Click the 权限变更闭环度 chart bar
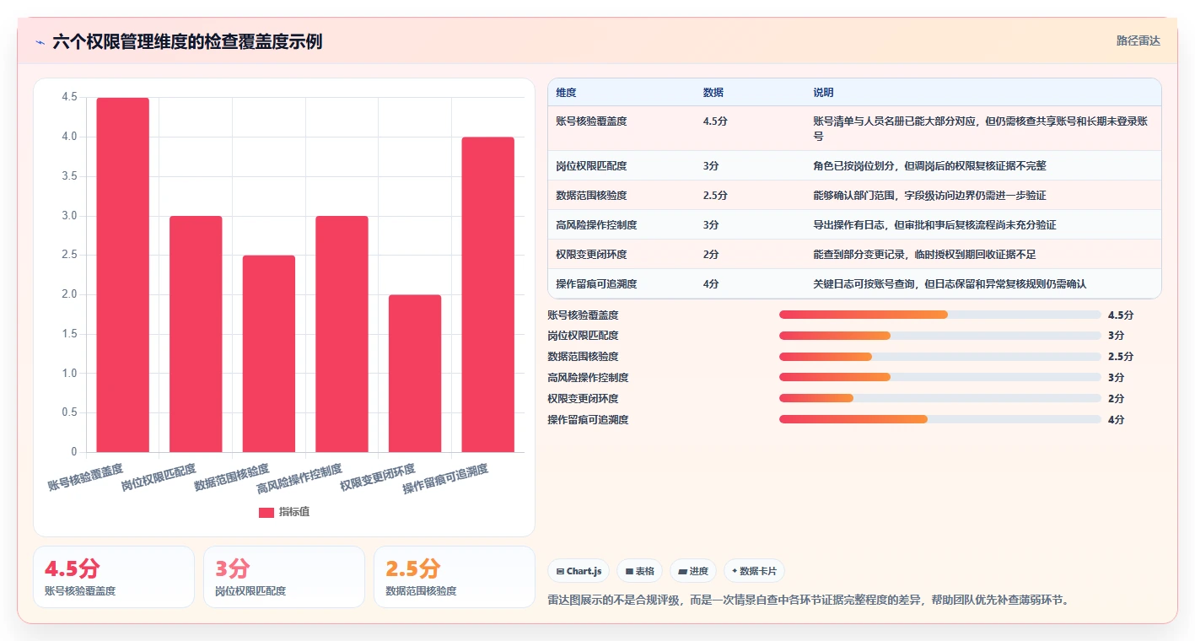Image resolution: width=1195 pixels, height=641 pixels. coord(415,374)
